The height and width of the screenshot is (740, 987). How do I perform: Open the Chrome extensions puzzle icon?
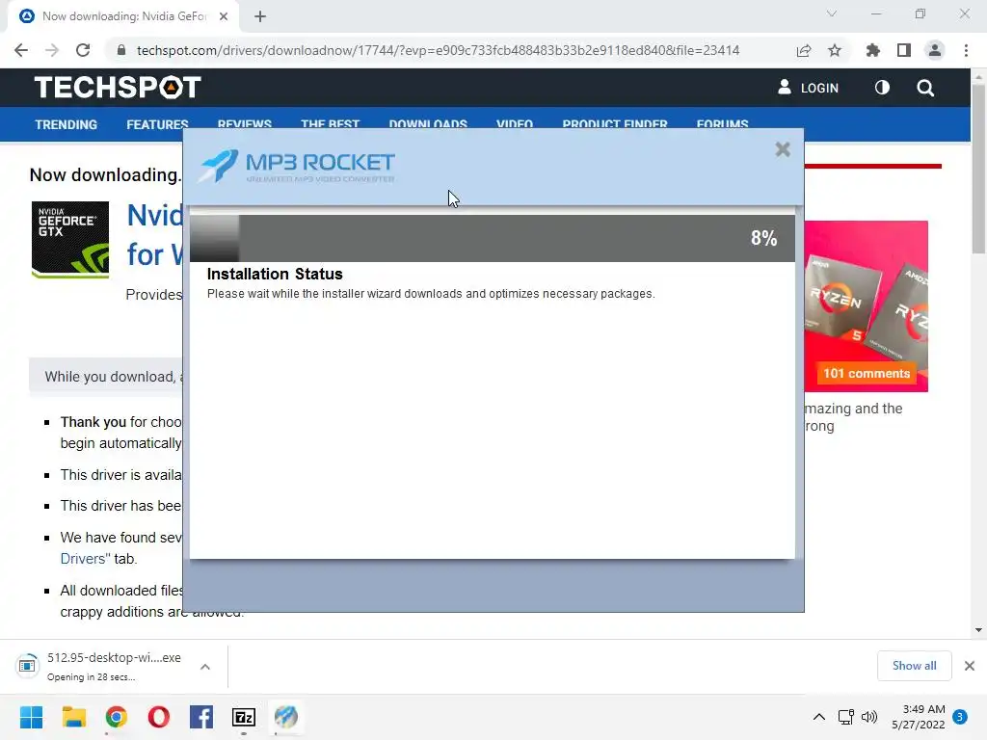pos(873,50)
